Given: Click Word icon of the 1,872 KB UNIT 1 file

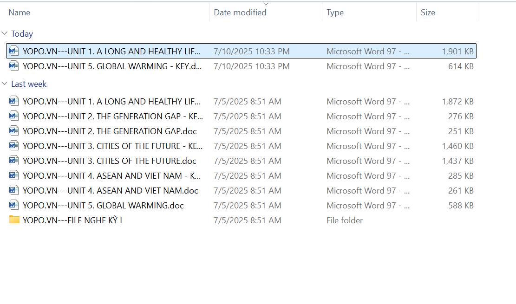Looking at the screenshot, I should (x=14, y=102).
